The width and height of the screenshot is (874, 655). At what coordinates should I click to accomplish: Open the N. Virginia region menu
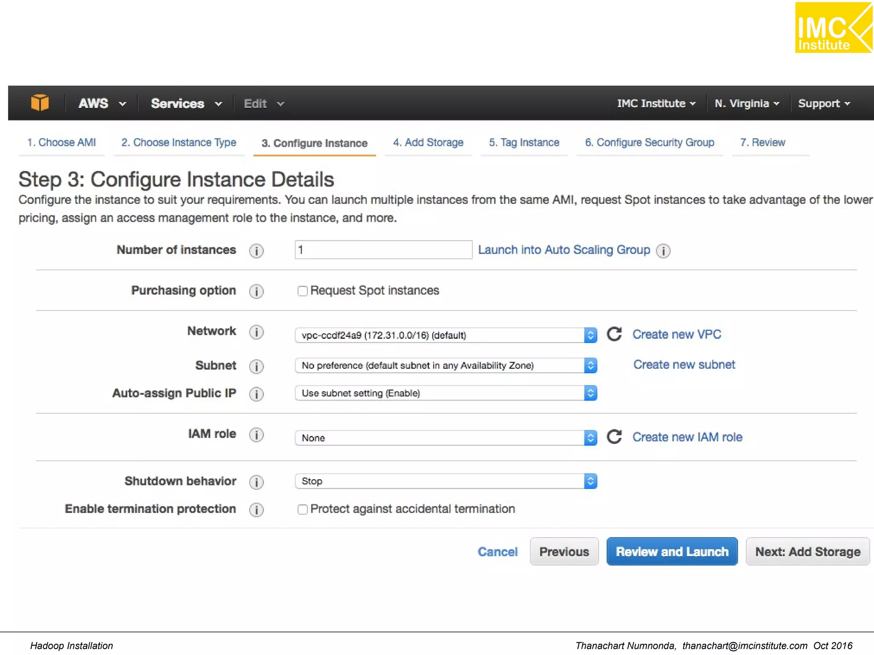[x=747, y=103]
